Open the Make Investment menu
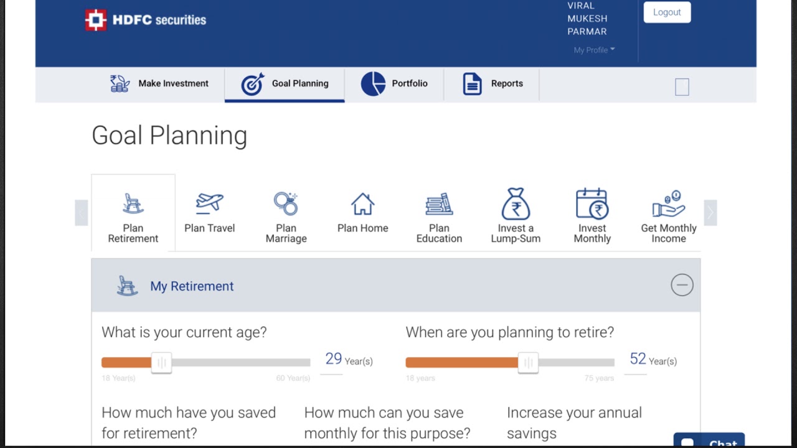This screenshot has width=797, height=448. (160, 83)
